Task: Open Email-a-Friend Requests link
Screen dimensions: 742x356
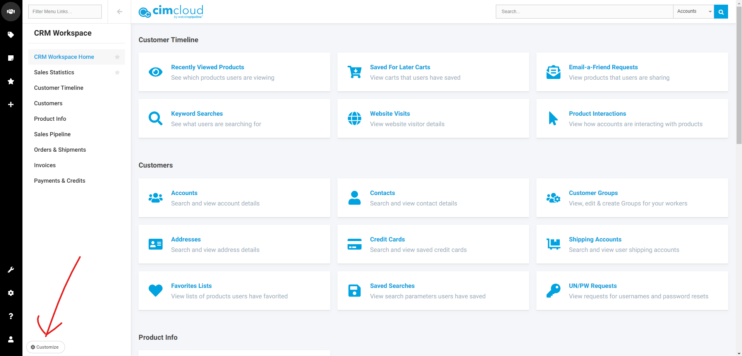Action: click(603, 67)
